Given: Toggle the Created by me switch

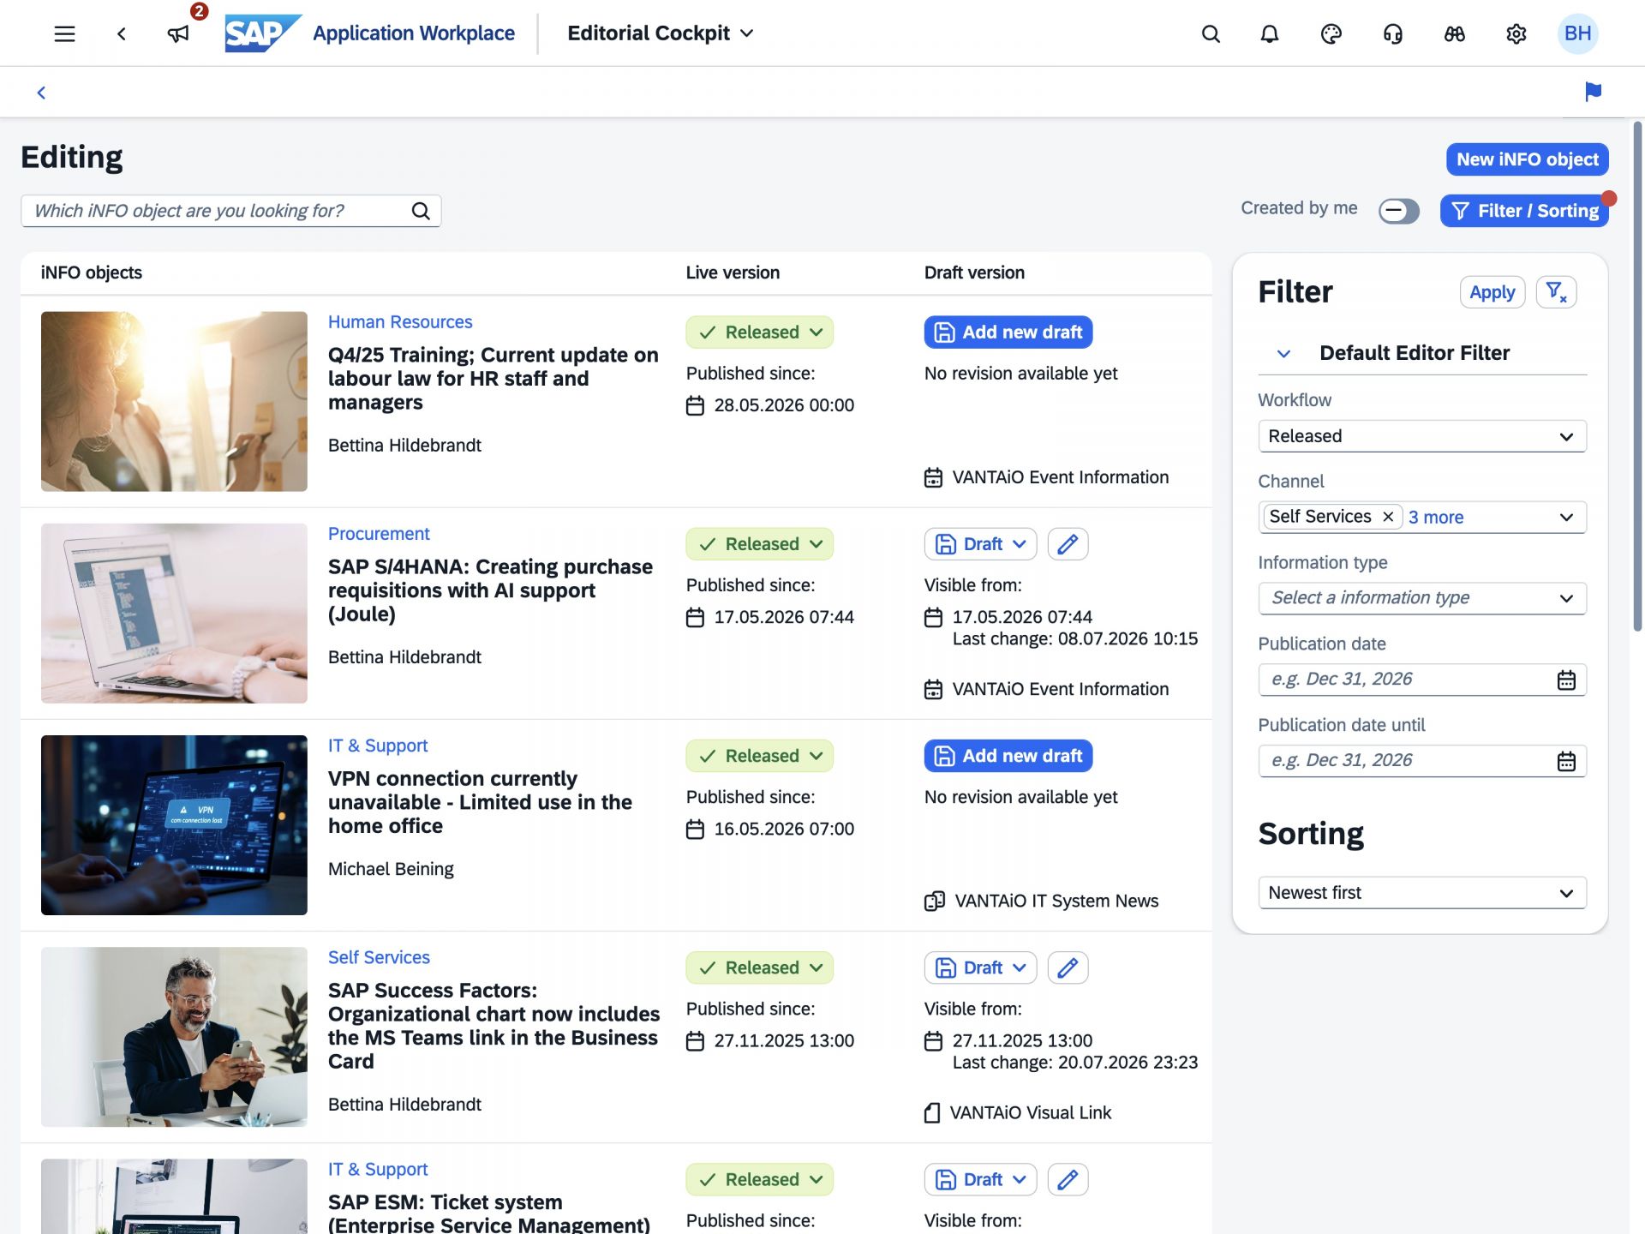Looking at the screenshot, I should point(1399,211).
